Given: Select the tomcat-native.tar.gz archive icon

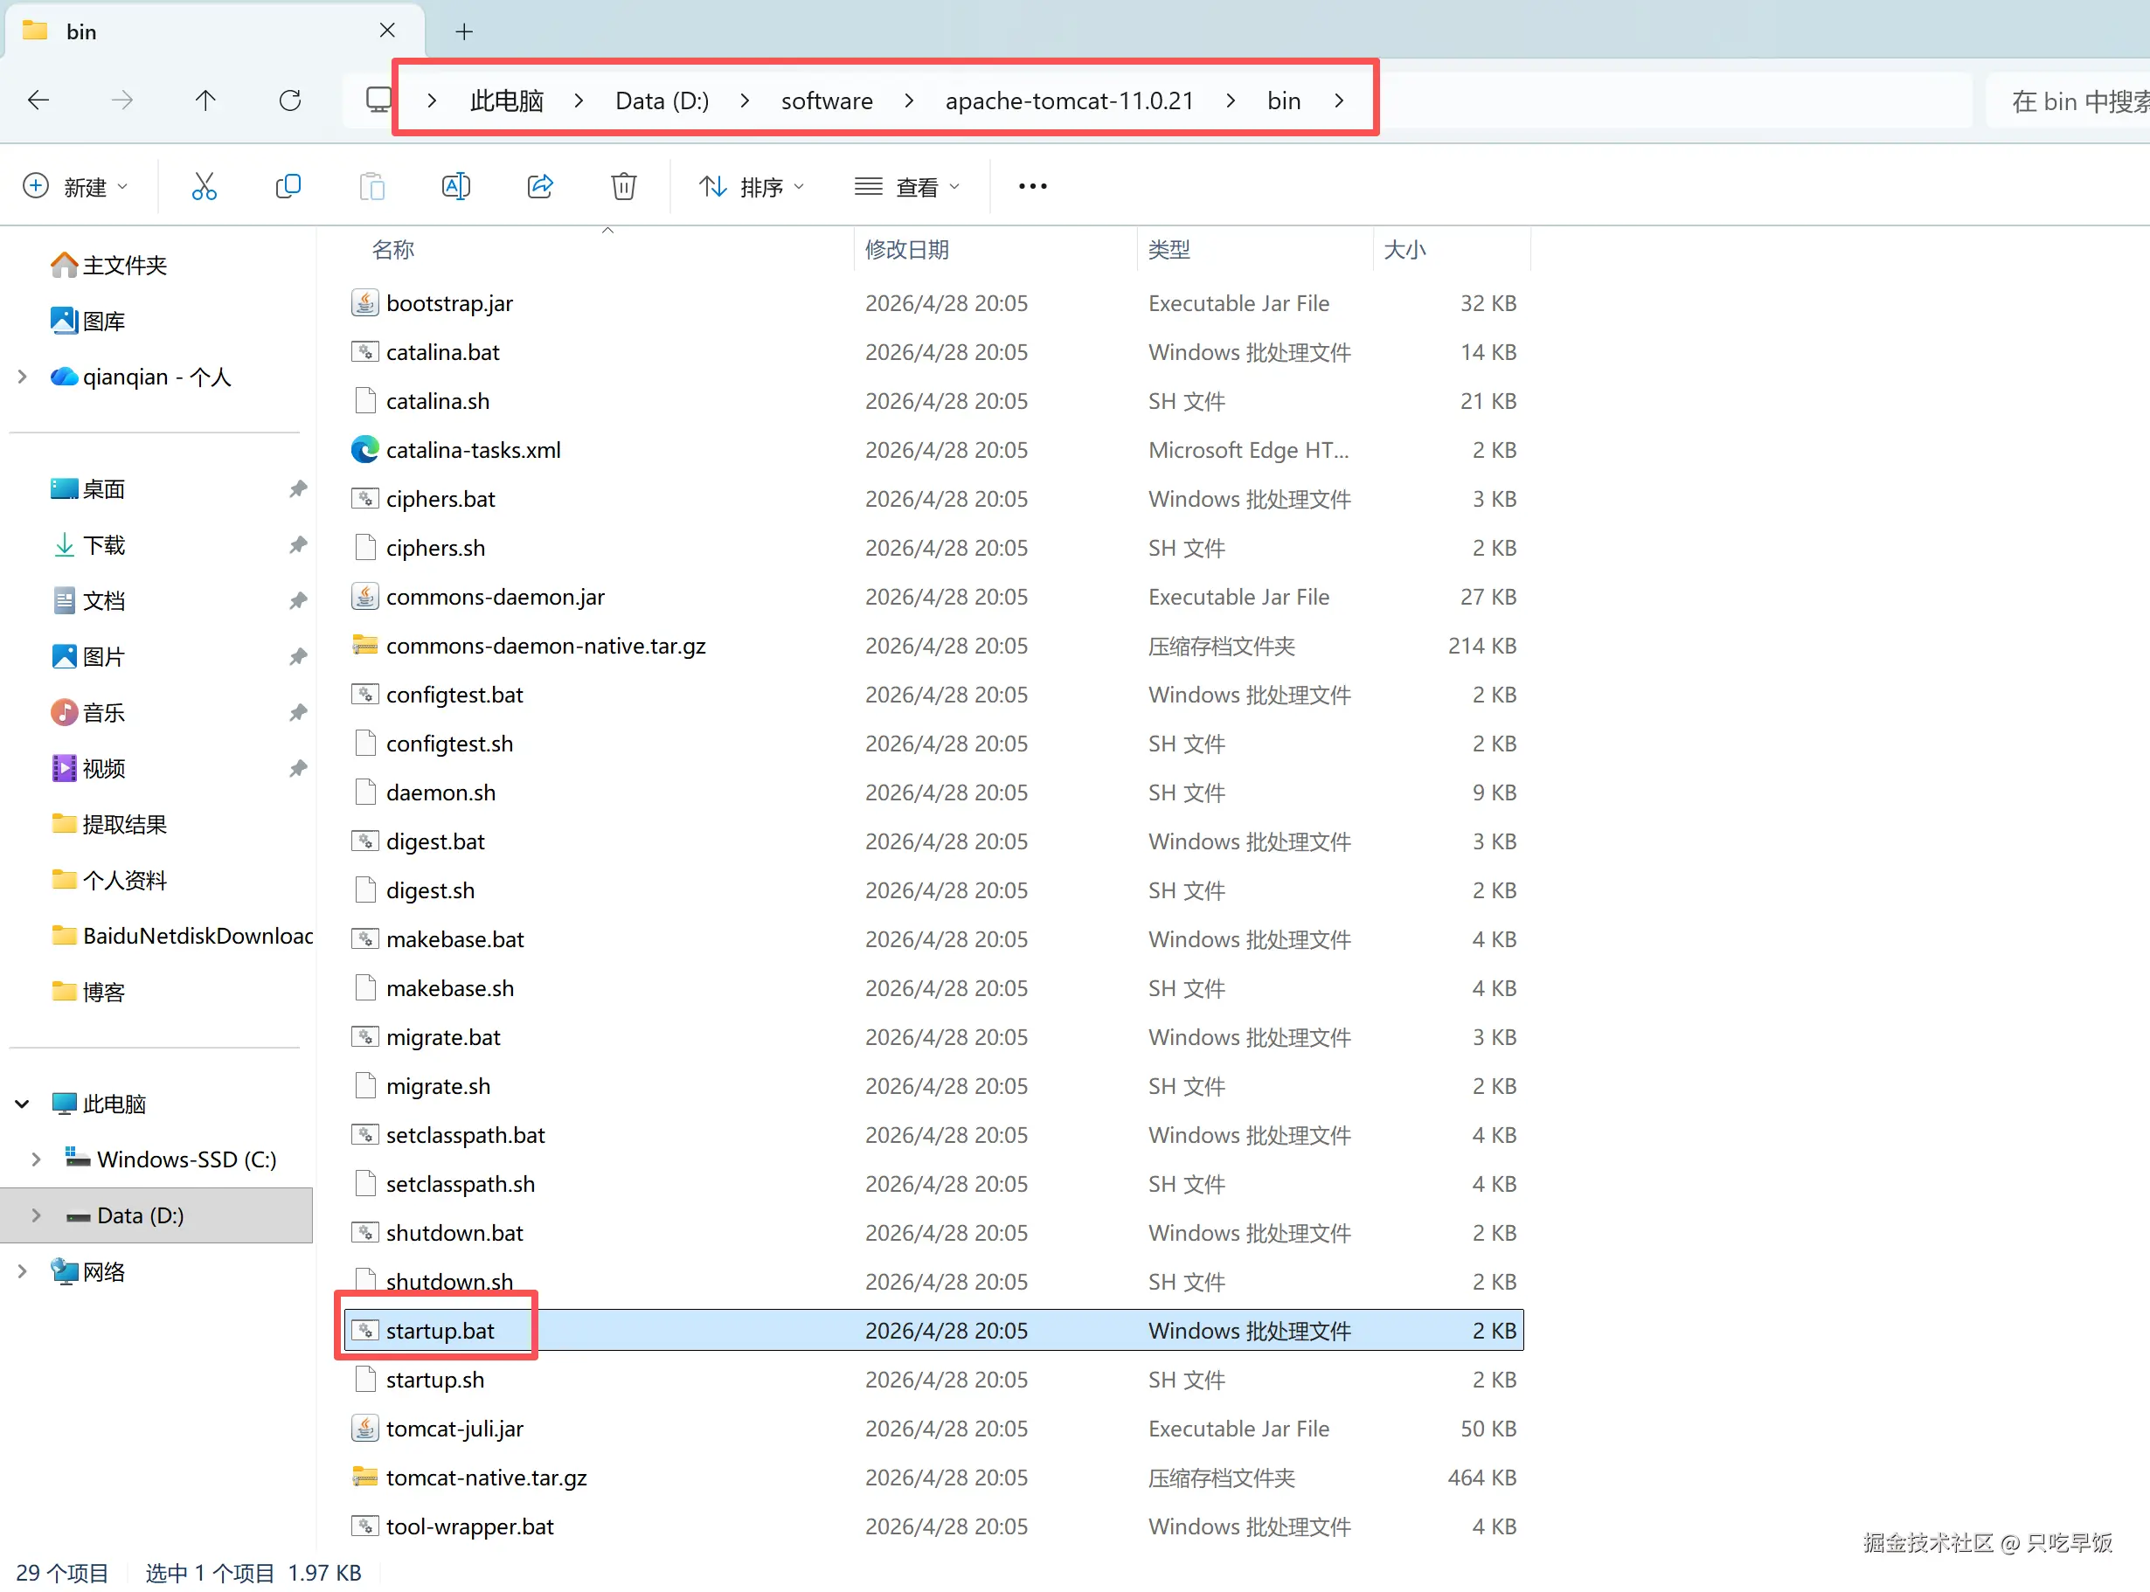Looking at the screenshot, I should 365,1478.
